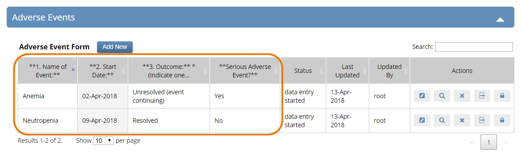Remove the Neutropenia record with X icon

pyautogui.click(x=462, y=121)
